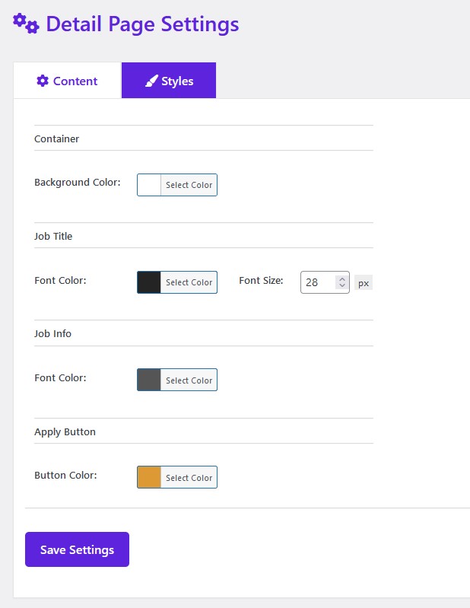
Task: Click the gear icon on Content tab
Action: (x=43, y=81)
